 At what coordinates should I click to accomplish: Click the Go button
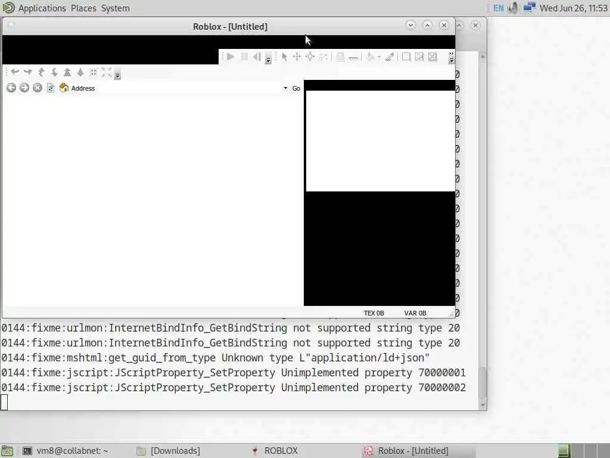(296, 88)
